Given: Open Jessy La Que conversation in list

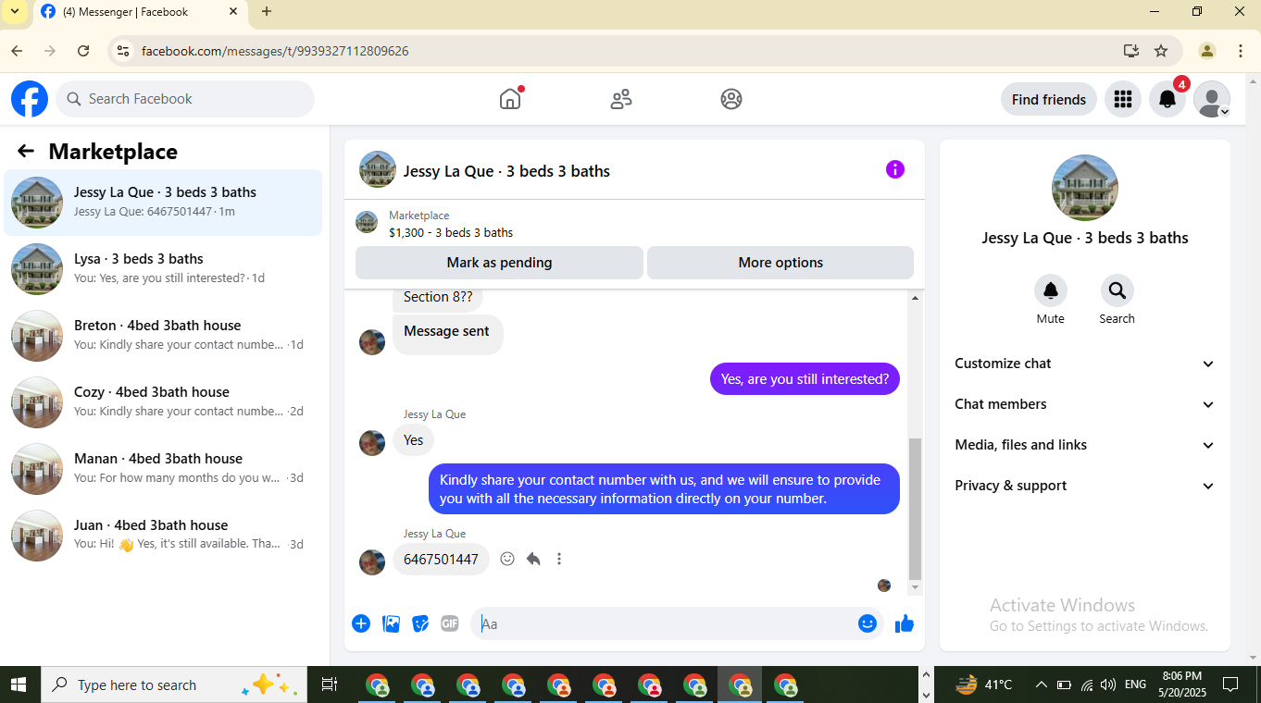Looking at the screenshot, I should tap(163, 203).
